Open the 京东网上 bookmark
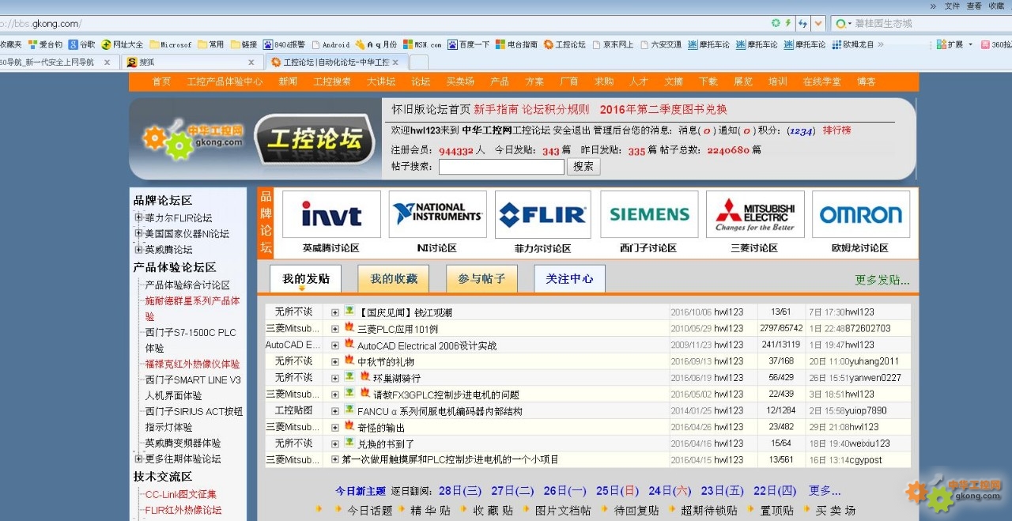The image size is (1012, 521). click(x=613, y=45)
